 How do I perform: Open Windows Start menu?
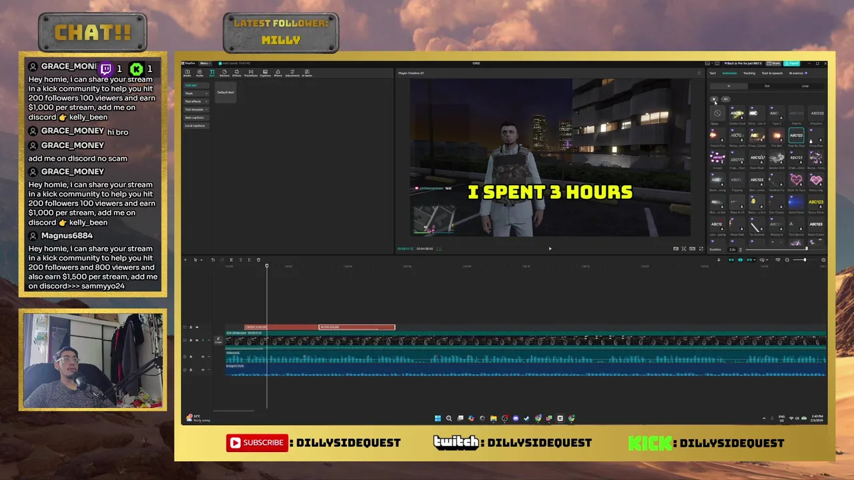(x=438, y=418)
